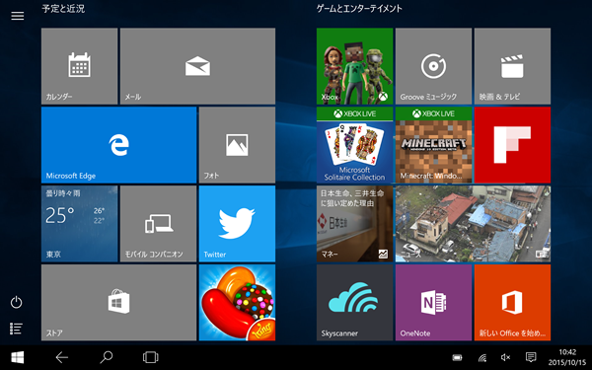This screenshot has width=592, height=370.
Task: Click the muted volume icon
Action: pyautogui.click(x=505, y=357)
